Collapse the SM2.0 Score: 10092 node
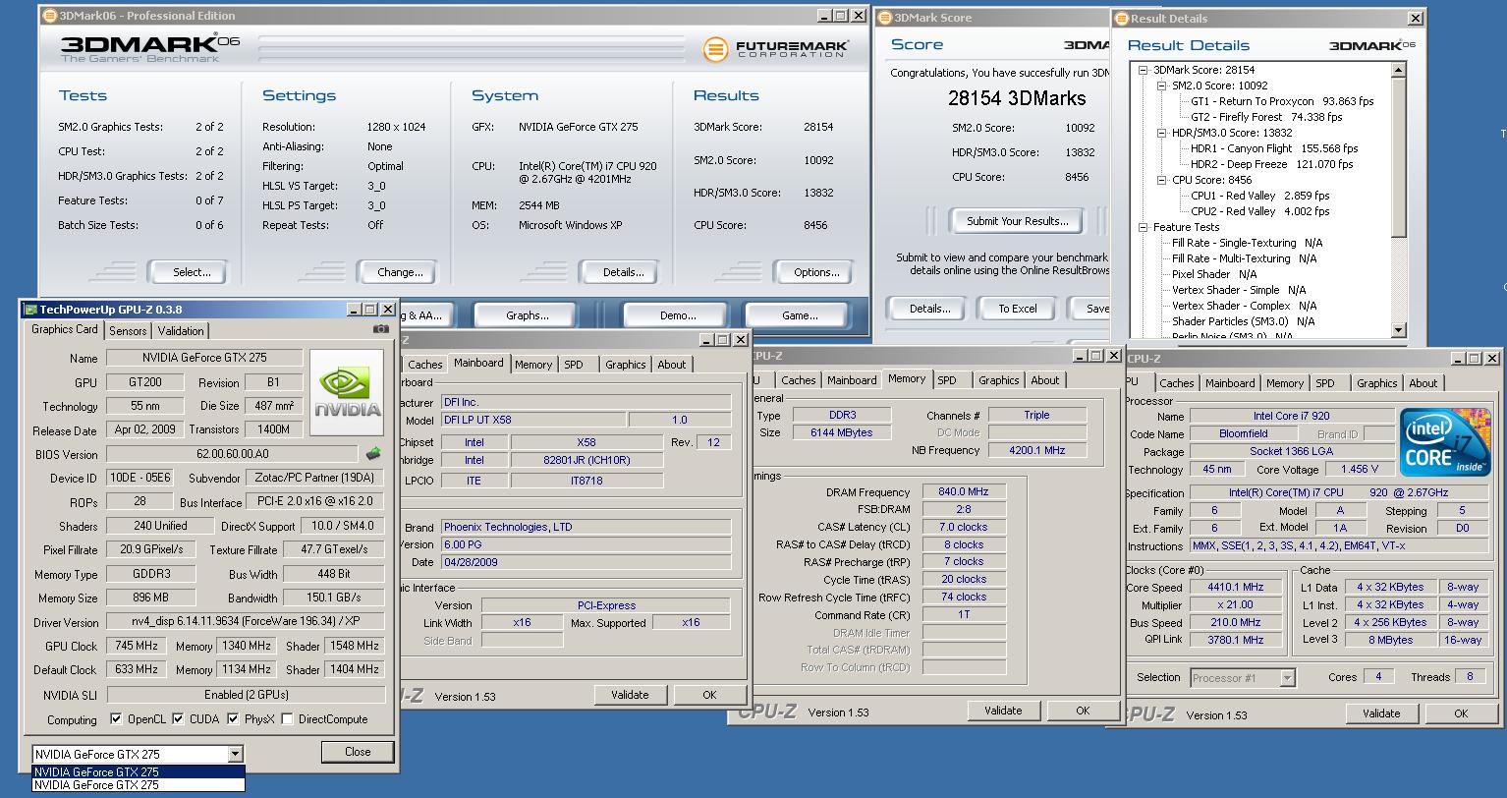The height and width of the screenshot is (798, 1507). tap(1162, 85)
